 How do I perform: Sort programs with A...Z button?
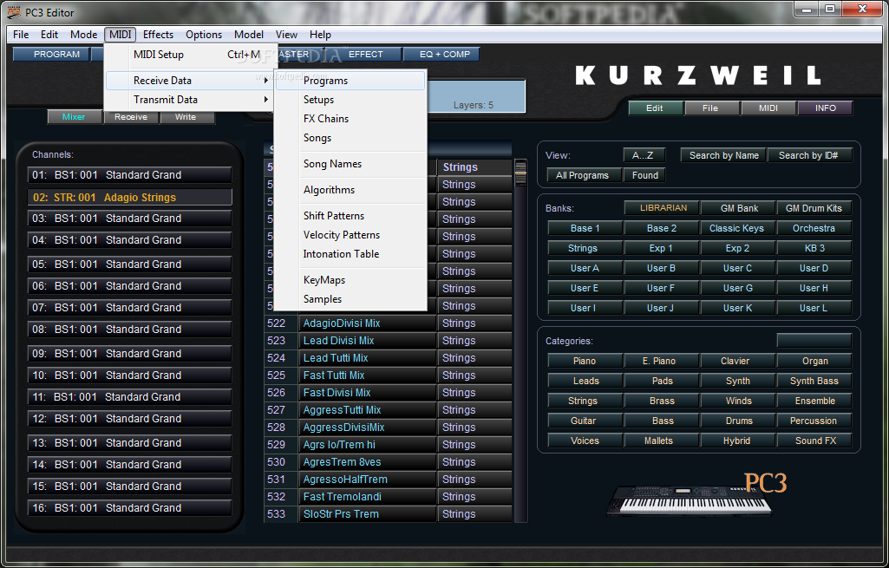(643, 155)
